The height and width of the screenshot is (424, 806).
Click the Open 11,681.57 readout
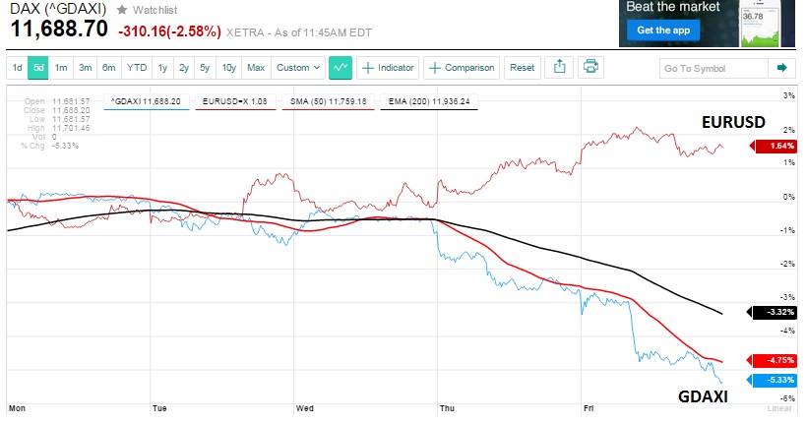coord(57,101)
